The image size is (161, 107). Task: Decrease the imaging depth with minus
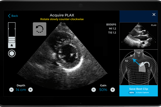pos(12,90)
